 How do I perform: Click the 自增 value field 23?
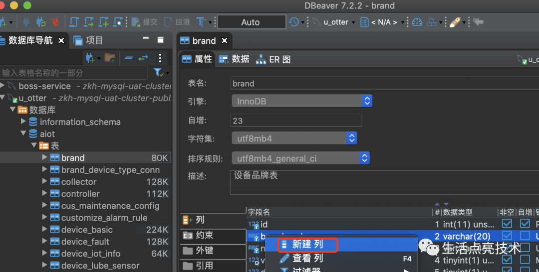point(295,121)
